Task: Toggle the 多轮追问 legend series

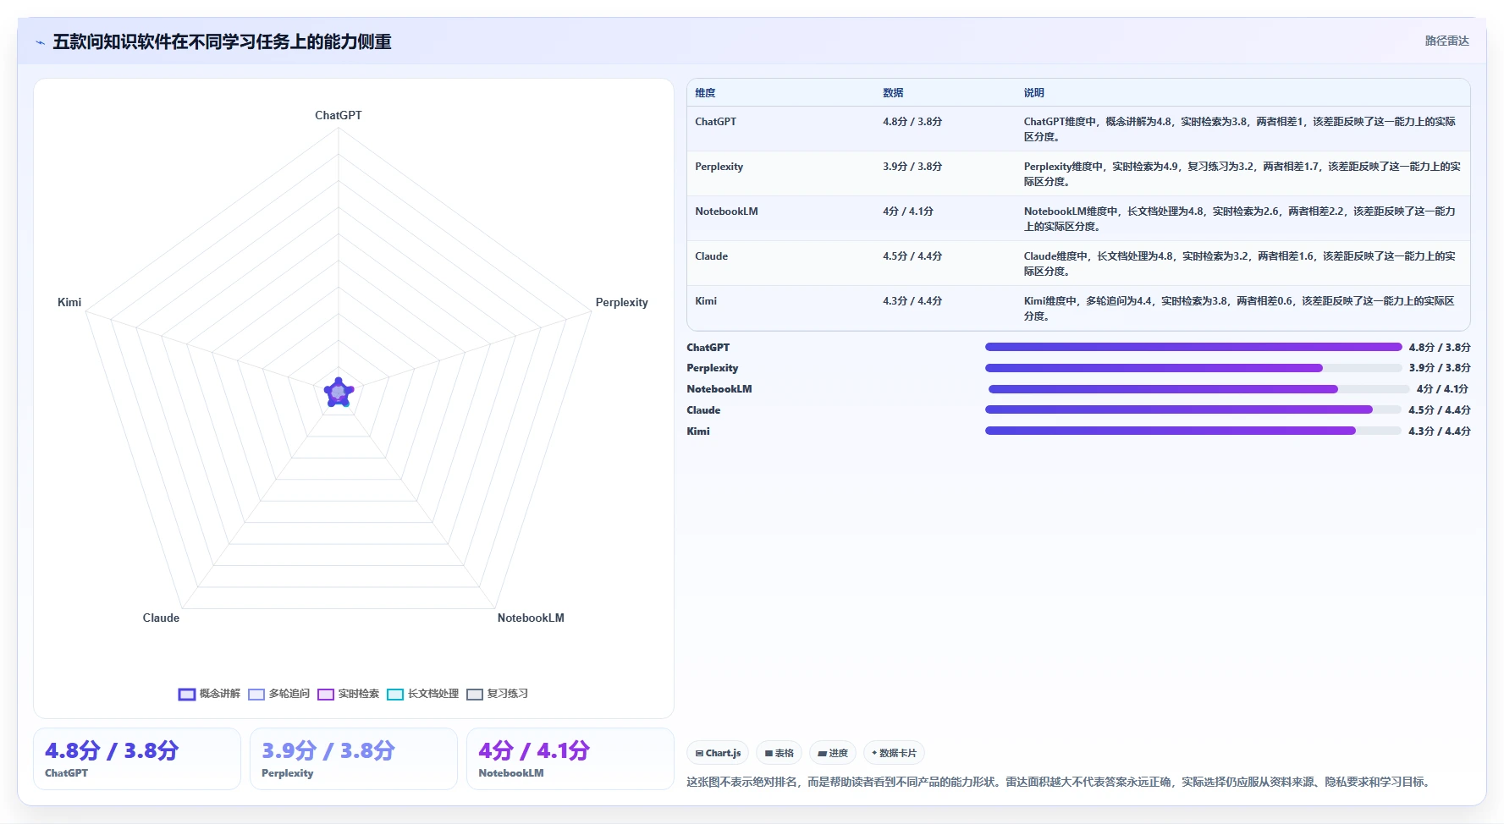Action: (x=279, y=694)
